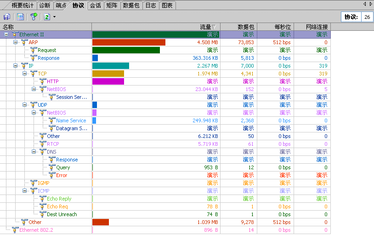The width and height of the screenshot is (374, 235).
Task: Click the add filter funnel icon
Action: pyautogui.click(x=34, y=17)
